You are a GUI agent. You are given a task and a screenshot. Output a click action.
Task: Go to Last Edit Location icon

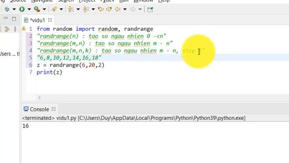[101, 9]
